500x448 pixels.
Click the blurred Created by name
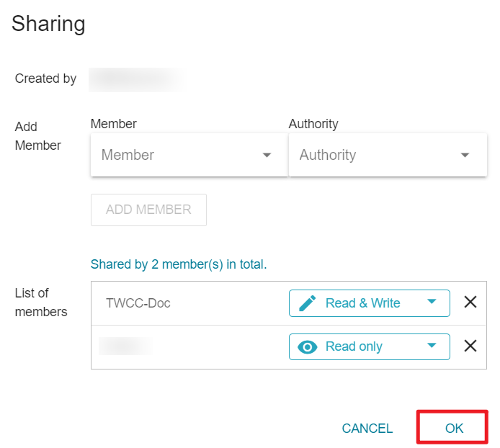pos(137,80)
